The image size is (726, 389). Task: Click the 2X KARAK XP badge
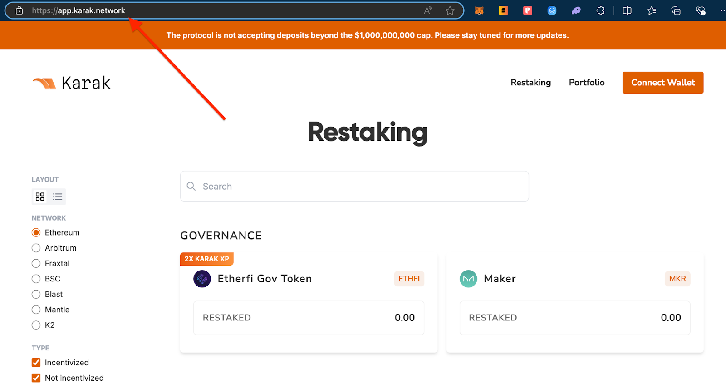tap(207, 259)
